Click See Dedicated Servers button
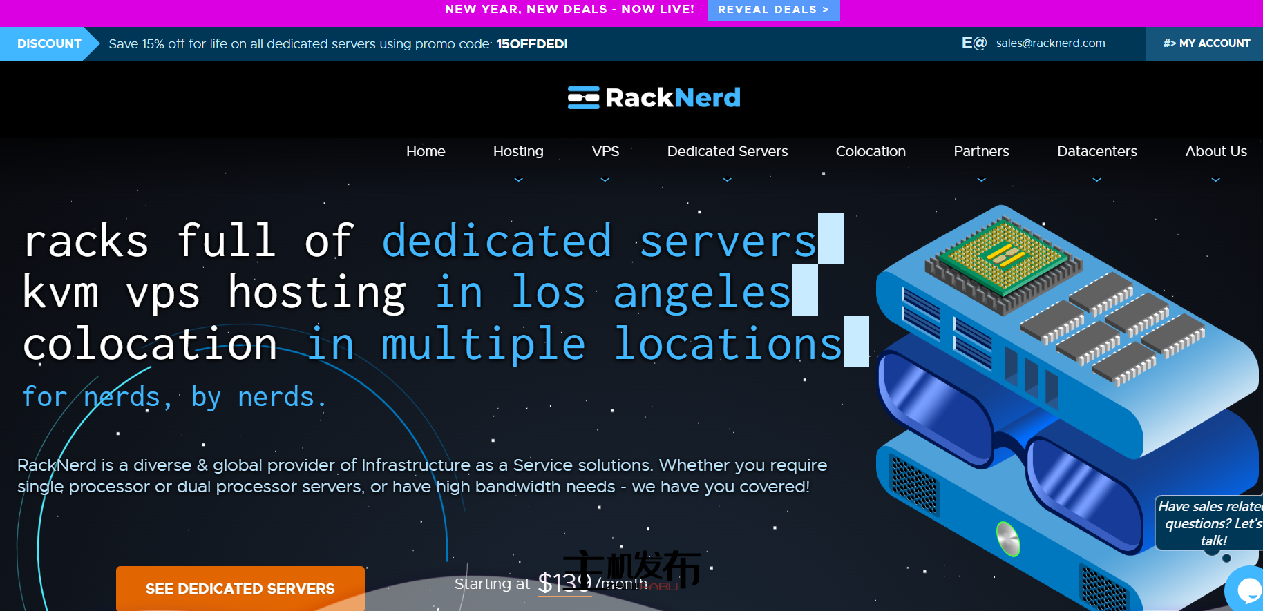Screen dimensions: 1263x611 240,588
